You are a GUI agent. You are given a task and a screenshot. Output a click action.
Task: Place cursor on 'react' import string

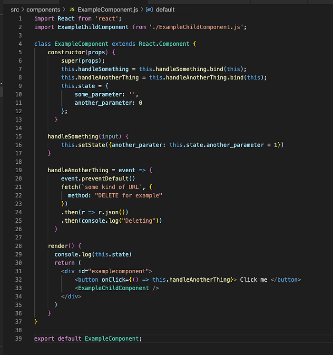tap(107, 19)
